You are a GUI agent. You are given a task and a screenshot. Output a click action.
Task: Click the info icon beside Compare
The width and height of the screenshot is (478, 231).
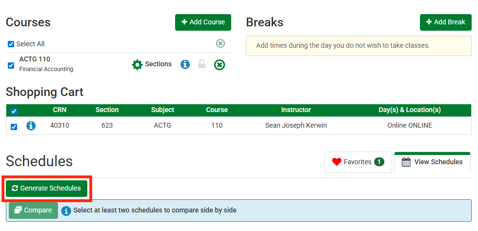pyautogui.click(x=66, y=211)
